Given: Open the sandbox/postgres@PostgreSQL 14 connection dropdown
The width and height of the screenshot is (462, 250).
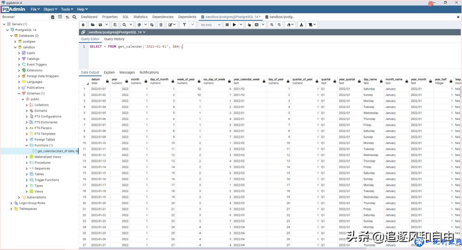Looking at the screenshot, I should point(117,32).
